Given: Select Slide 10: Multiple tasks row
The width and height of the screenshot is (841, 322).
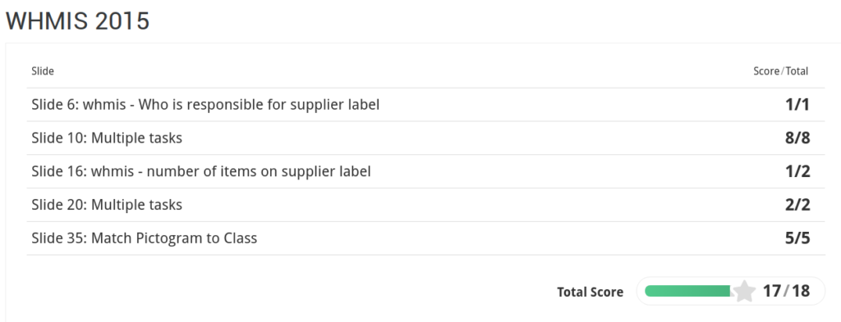Looking at the screenshot, I should (426, 138).
